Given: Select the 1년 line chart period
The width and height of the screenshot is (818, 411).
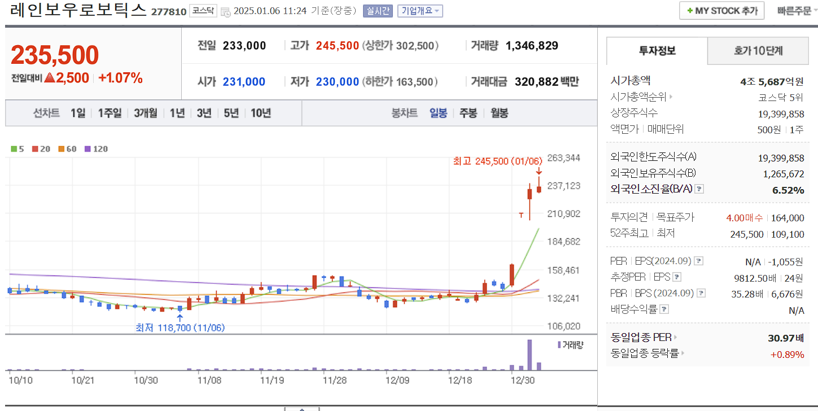Looking at the screenshot, I should point(177,113).
